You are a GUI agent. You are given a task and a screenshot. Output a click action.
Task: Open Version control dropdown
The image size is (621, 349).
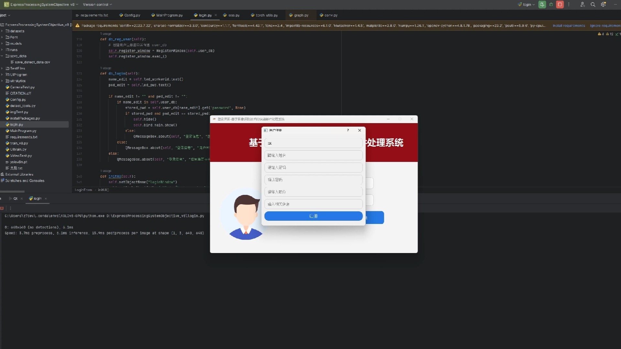tap(97, 5)
